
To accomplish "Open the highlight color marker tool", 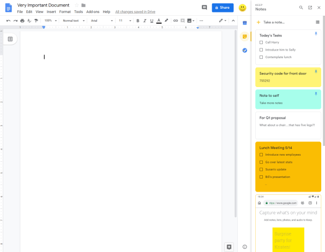I will tap(166, 21).
